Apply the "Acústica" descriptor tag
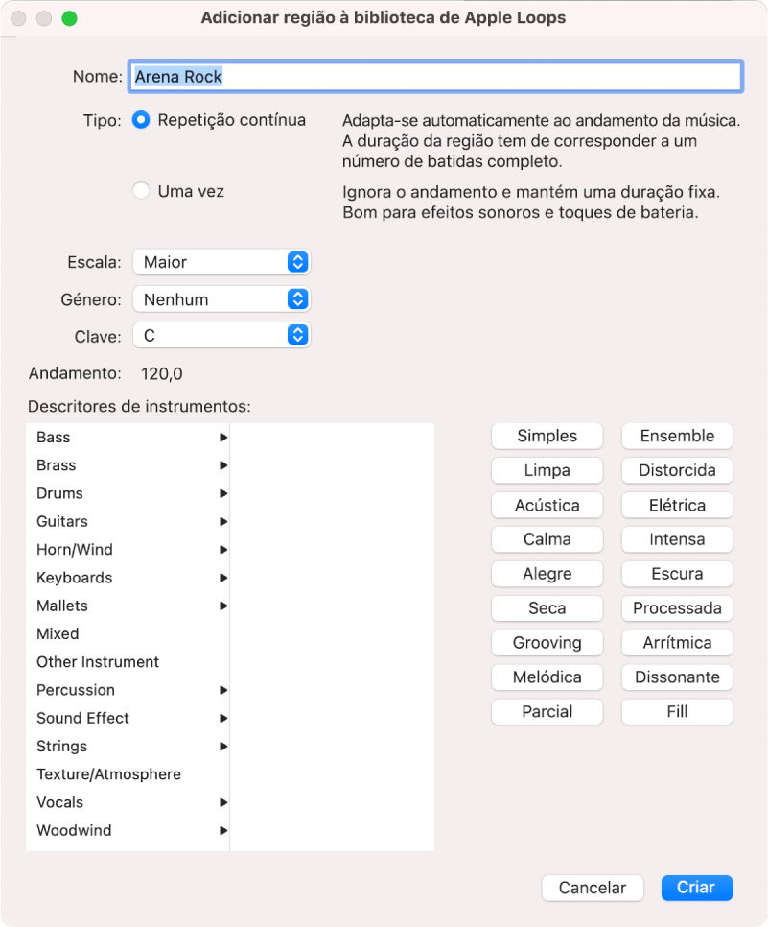This screenshot has width=768, height=927. click(547, 505)
